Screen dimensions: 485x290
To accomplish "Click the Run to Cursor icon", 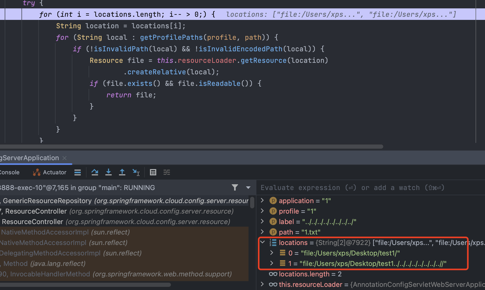I will tap(136, 172).
